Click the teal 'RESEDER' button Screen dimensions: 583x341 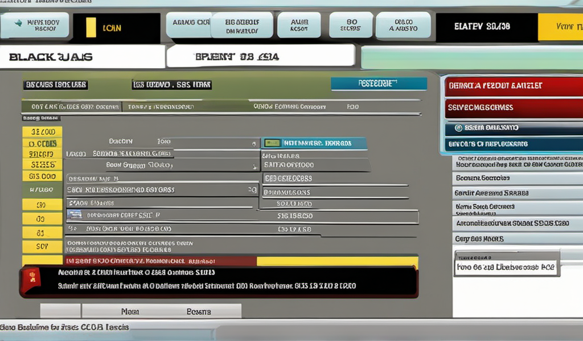379,84
